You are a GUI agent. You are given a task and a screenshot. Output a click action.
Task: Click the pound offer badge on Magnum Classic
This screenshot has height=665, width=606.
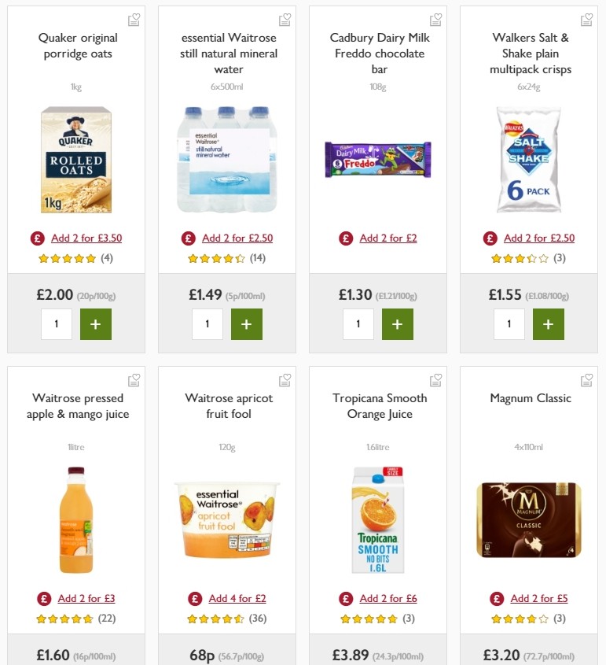(494, 598)
